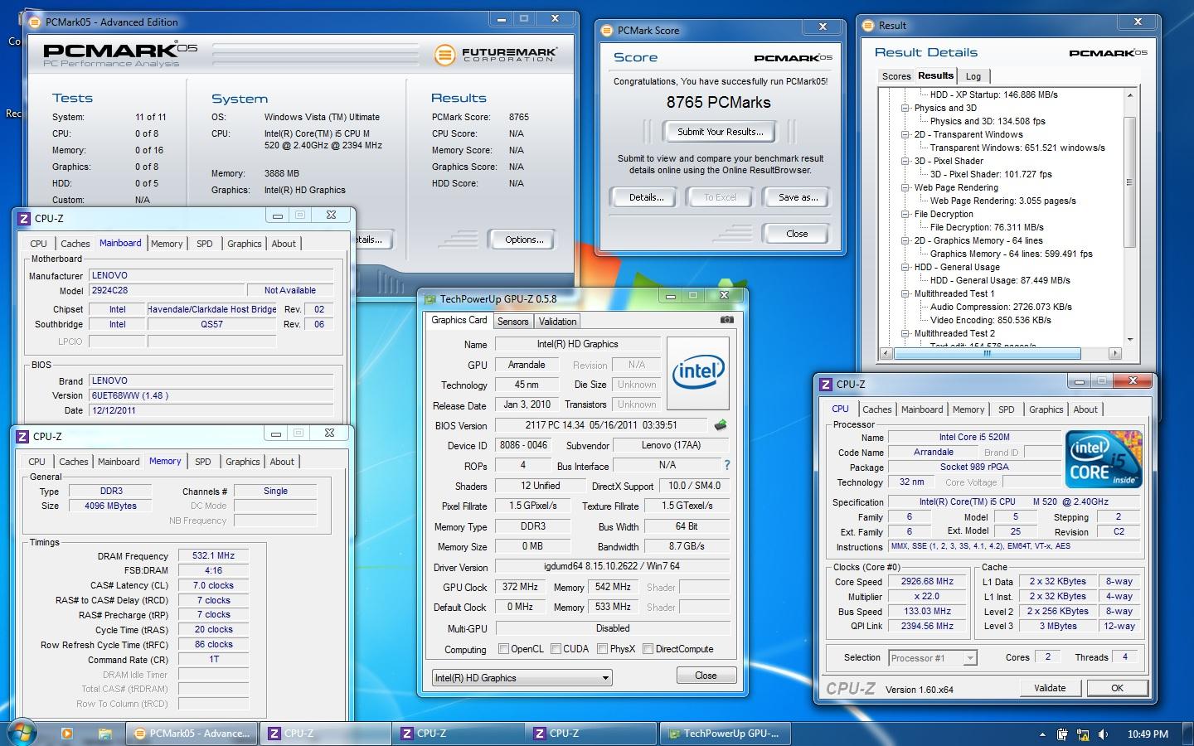The image size is (1194, 746).
Task: Select Web Page Rendering: 3.055 pages/s row
Action: [1002, 201]
